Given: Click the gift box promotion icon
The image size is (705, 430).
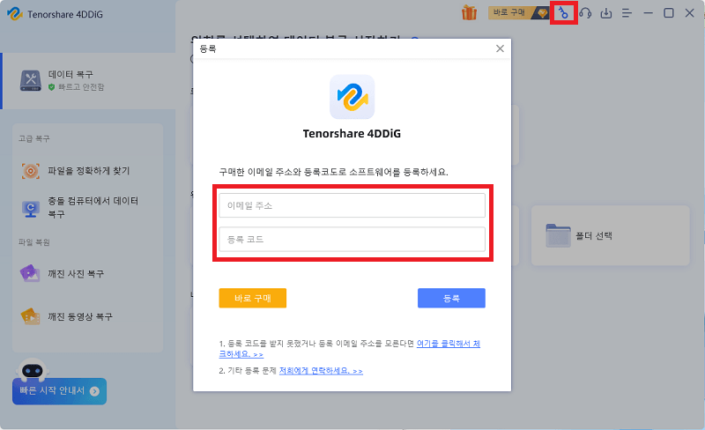Looking at the screenshot, I should 469,12.
